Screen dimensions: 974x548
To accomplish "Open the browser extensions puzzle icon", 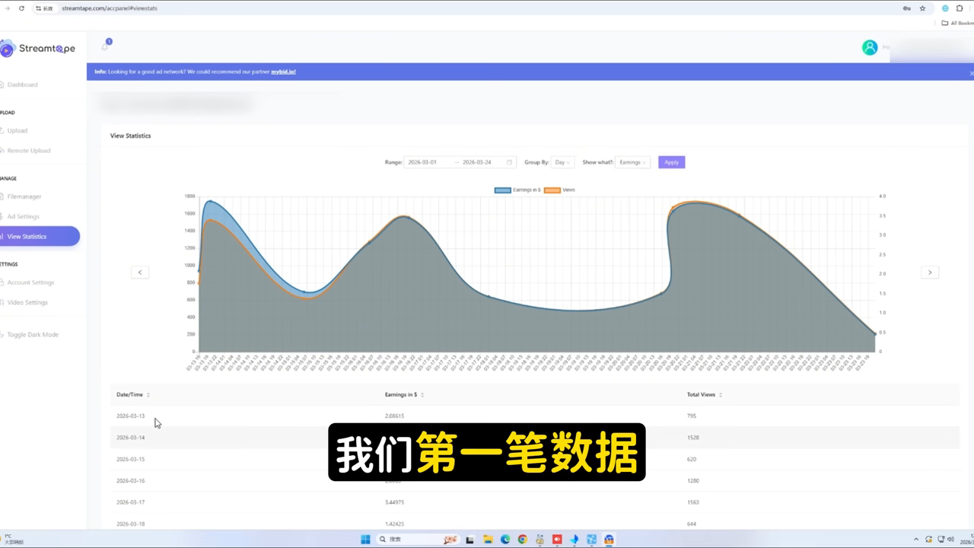I will [x=960, y=8].
